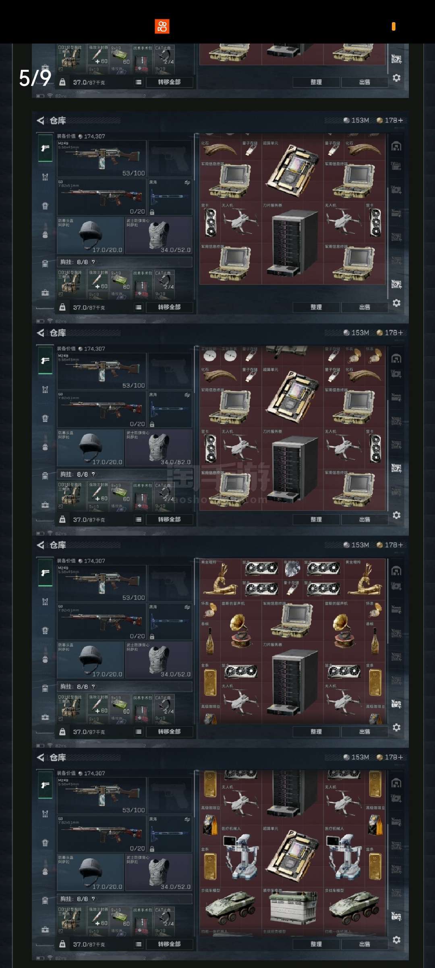Open 胸挂 8/8 help ? in gramophone panel
Screen dimensions: 435x968
93,686
